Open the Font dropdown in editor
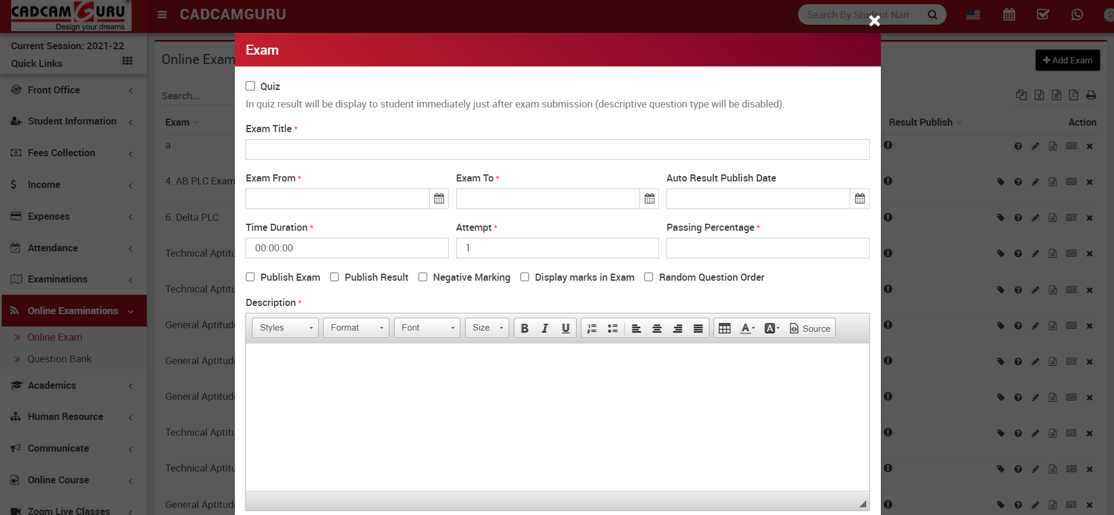Screen dimensions: 1114x515 tap(427, 328)
